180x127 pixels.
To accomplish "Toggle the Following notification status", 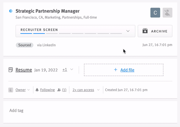I will point(47,90).
